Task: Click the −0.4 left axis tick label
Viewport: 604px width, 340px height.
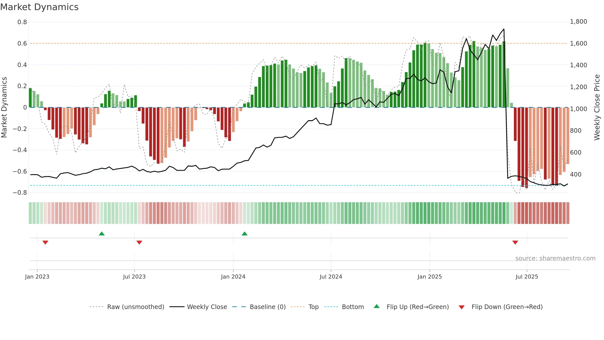Action: coord(20,150)
